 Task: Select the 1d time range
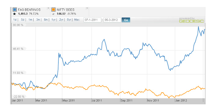click(15, 20)
